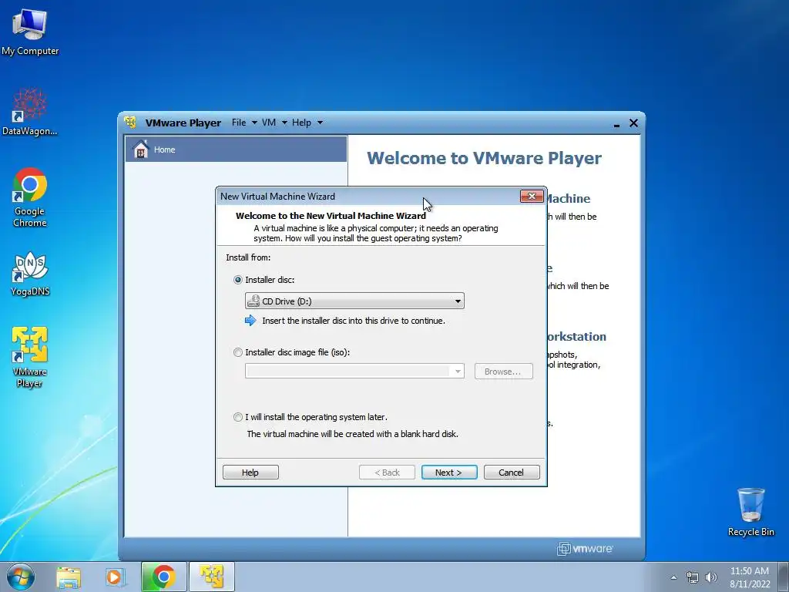Click the vmware logo at window bottom
This screenshot has height=592, width=789.
click(585, 549)
